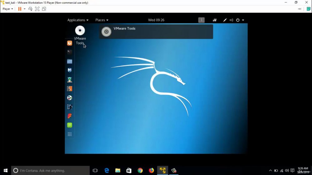
Task: Enter full screen mode in VMware Player
Action: [x=37, y=9]
